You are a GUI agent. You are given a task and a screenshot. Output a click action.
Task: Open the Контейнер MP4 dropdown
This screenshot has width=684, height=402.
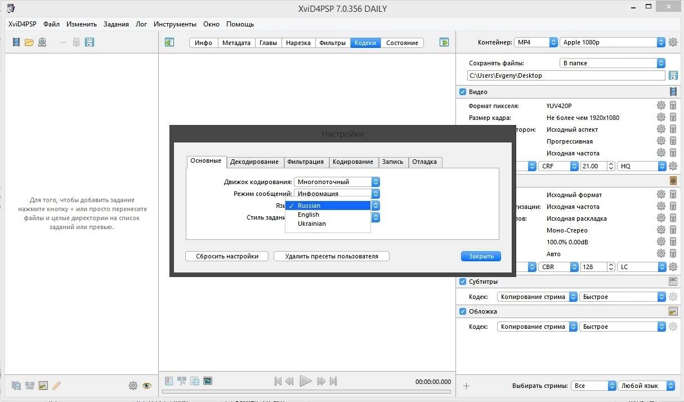click(x=536, y=42)
